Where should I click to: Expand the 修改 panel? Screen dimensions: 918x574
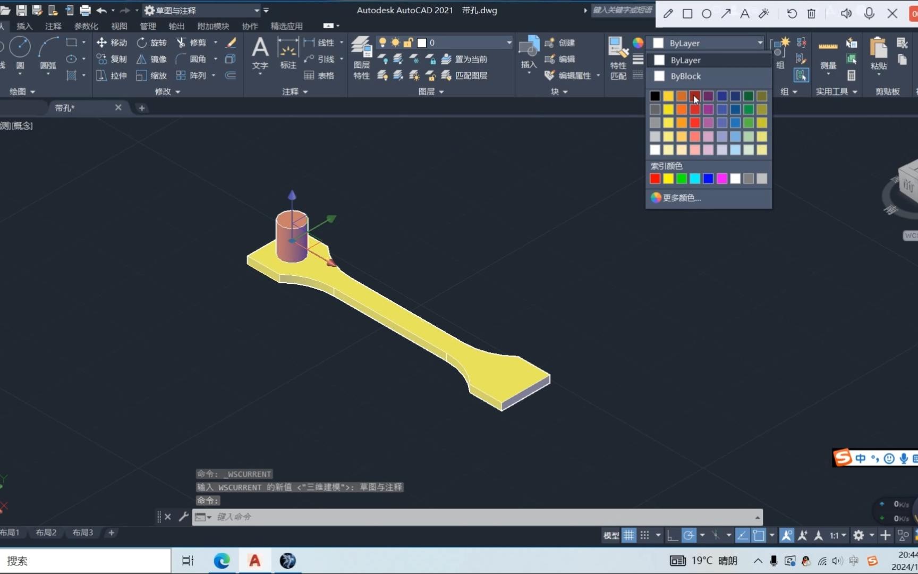click(x=167, y=91)
